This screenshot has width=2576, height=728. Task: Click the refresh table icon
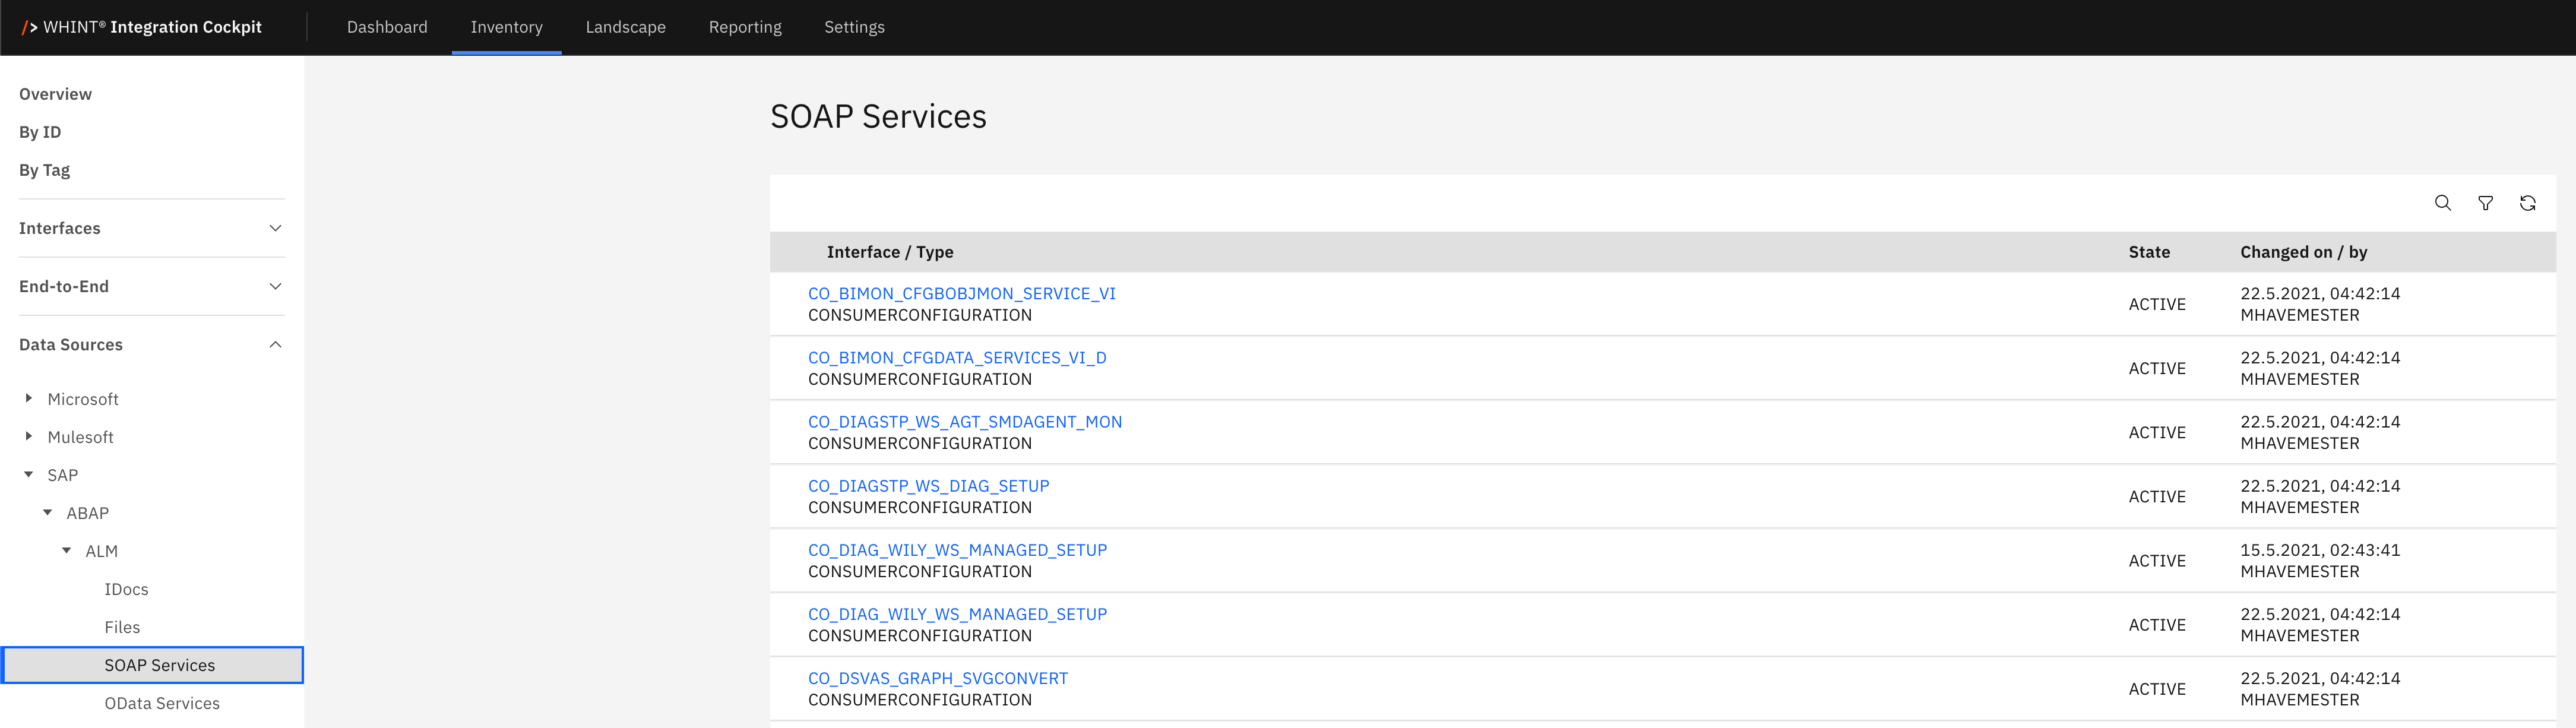2527,203
